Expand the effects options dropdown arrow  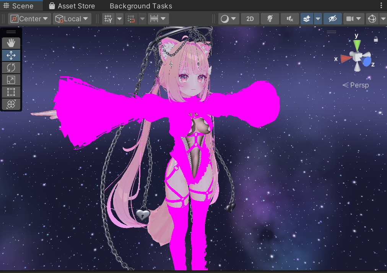tap(318, 19)
